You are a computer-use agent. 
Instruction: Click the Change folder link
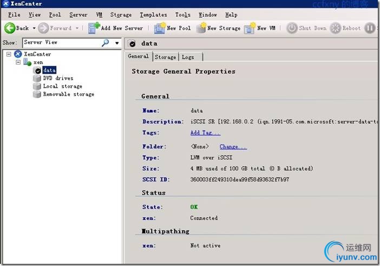(x=233, y=147)
